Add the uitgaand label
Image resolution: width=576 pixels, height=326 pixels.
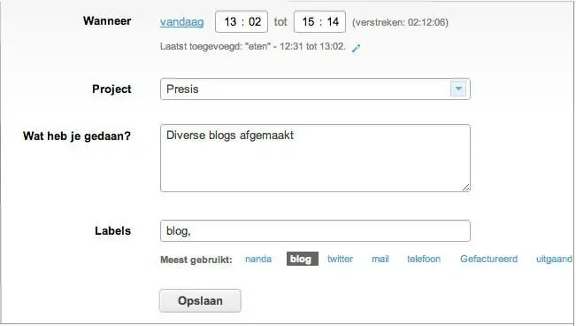554,259
